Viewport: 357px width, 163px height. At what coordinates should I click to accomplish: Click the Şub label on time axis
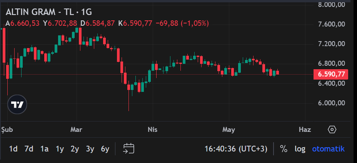(x=7, y=130)
